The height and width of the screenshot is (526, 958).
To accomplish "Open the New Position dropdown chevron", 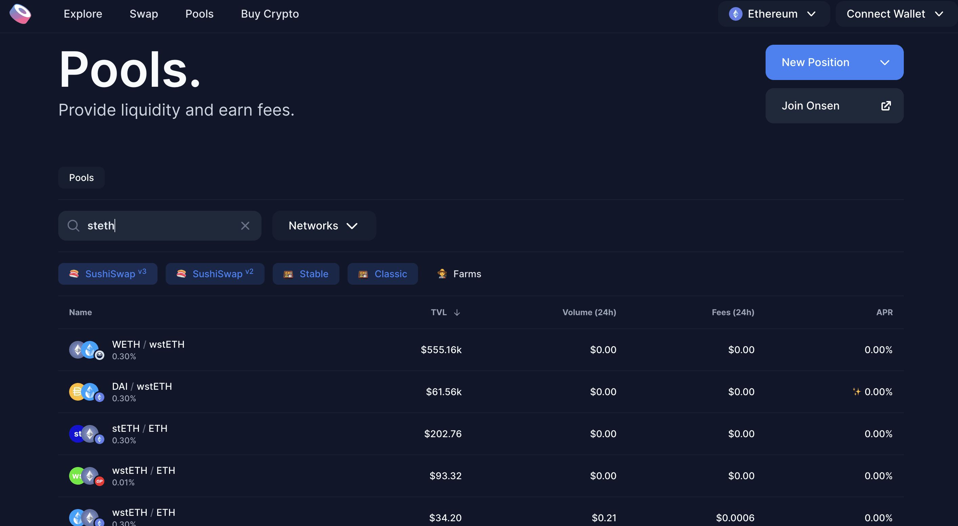I will point(885,62).
